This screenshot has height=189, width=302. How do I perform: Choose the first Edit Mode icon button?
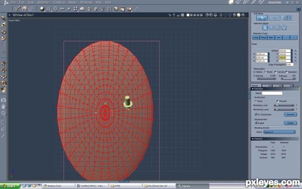pyautogui.click(x=262, y=18)
